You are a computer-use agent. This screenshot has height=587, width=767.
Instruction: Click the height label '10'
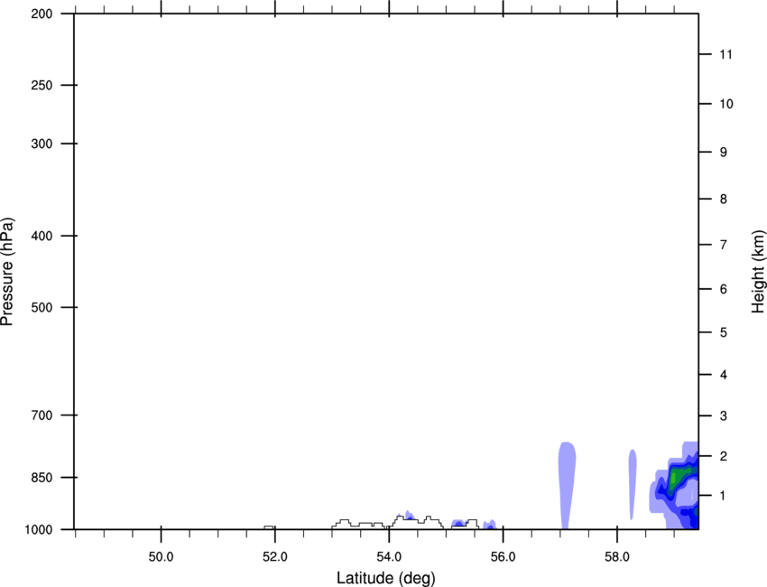(726, 104)
